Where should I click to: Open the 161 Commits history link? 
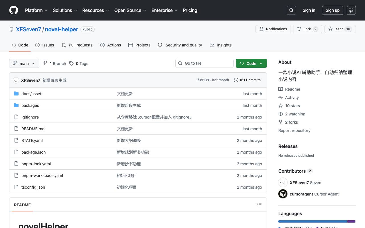[247, 80]
